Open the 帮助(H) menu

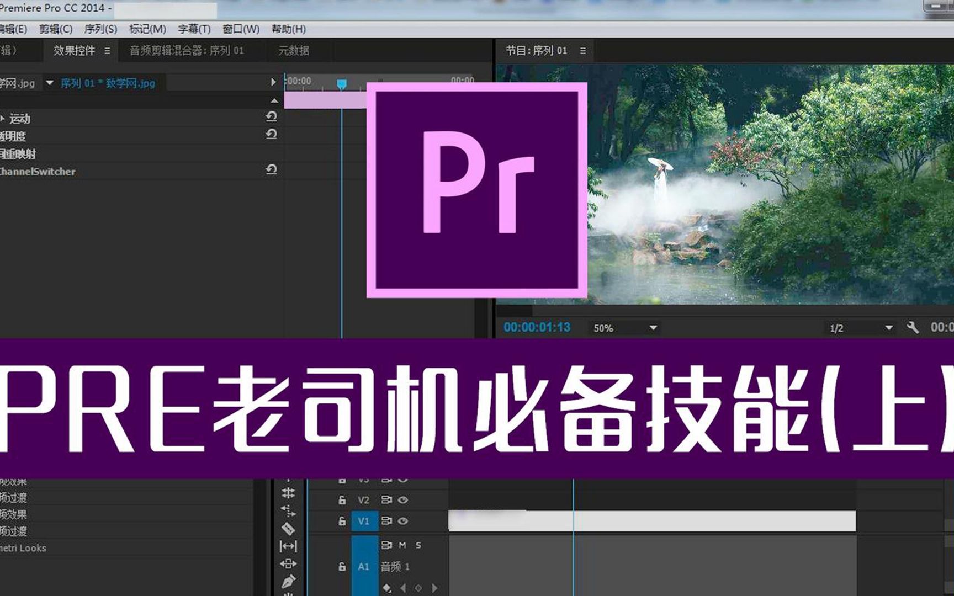(x=288, y=29)
